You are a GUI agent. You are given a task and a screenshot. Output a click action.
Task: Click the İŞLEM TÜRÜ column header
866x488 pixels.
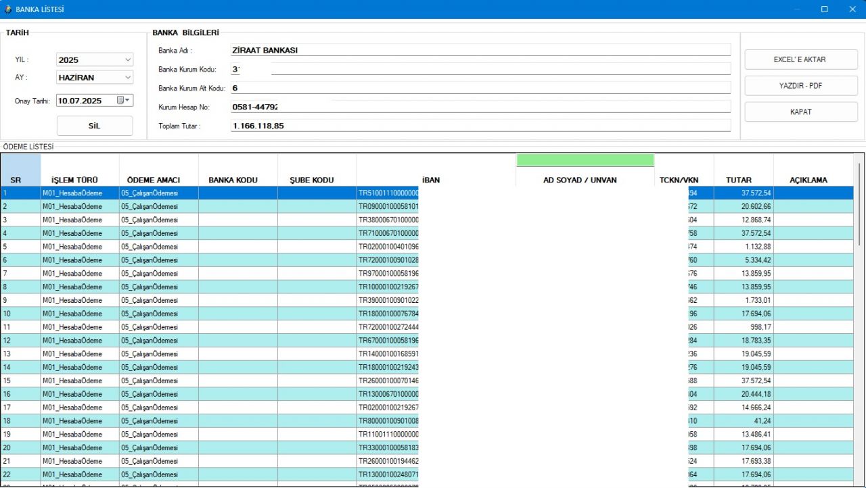[74, 180]
